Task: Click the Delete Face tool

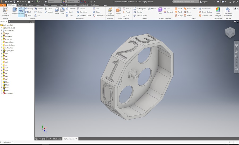Action: 99,15
